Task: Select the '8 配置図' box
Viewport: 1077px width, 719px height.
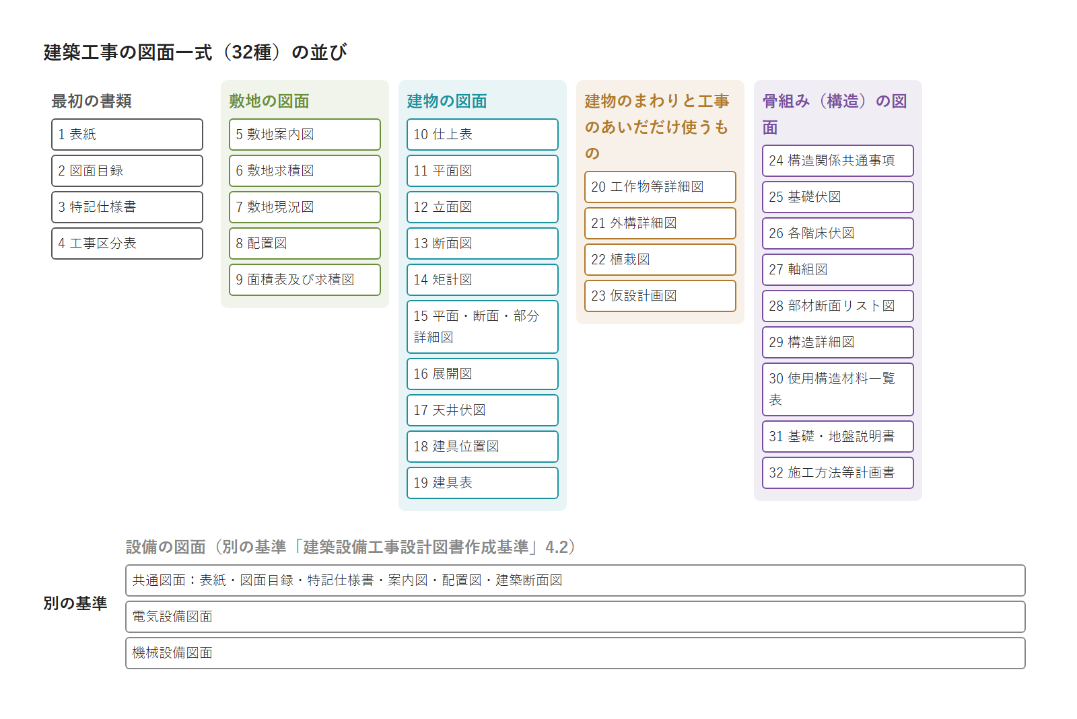Action: pyautogui.click(x=305, y=243)
